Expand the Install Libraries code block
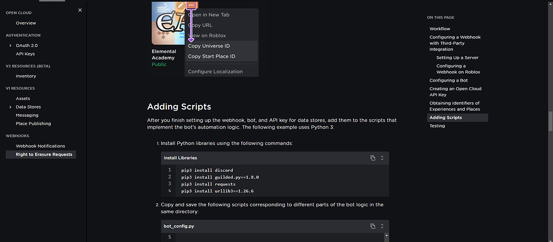Screen dimensions: 553x242 click(382, 158)
